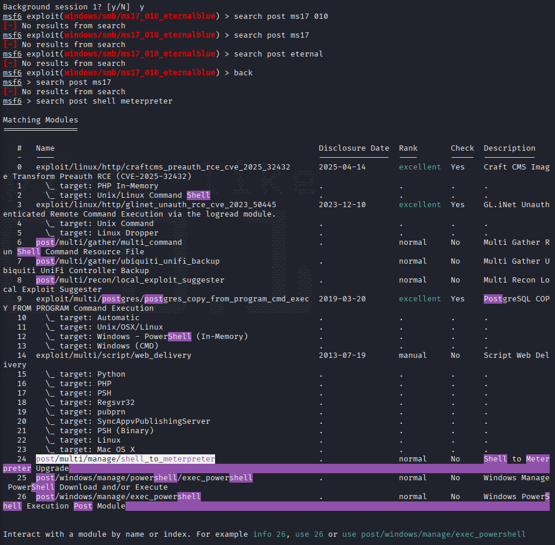Viewport: 555px width, 545px height.
Task: Click 'post/multi/gather/multi_command' module path
Action: pyautogui.click(x=109, y=242)
